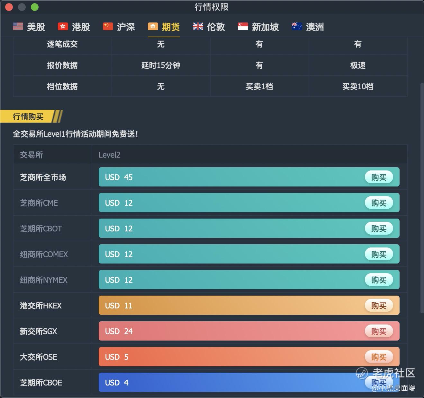Viewport: 424px width, 398px height.
Task: Close the 行情权限 window
Action: coord(9,7)
